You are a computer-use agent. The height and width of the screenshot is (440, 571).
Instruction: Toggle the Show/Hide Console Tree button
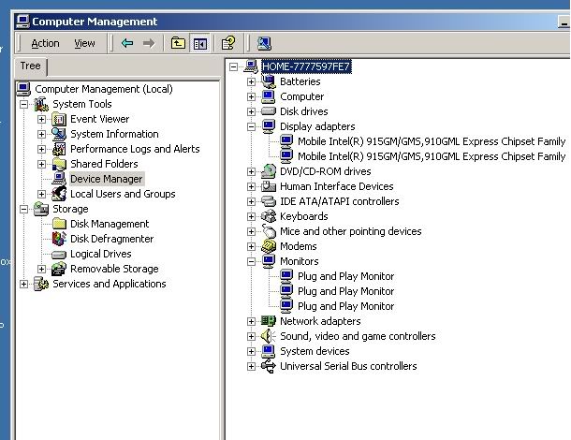tap(200, 44)
